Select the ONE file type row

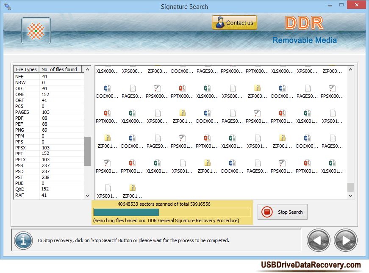(x=48, y=94)
